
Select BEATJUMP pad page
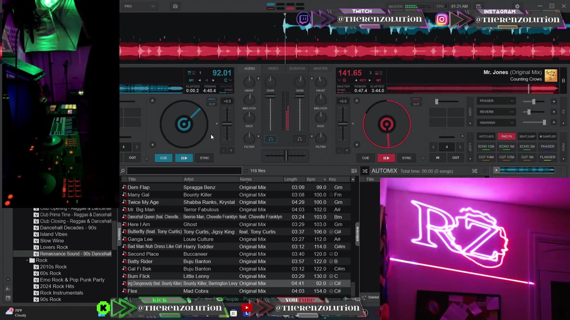[x=527, y=136]
